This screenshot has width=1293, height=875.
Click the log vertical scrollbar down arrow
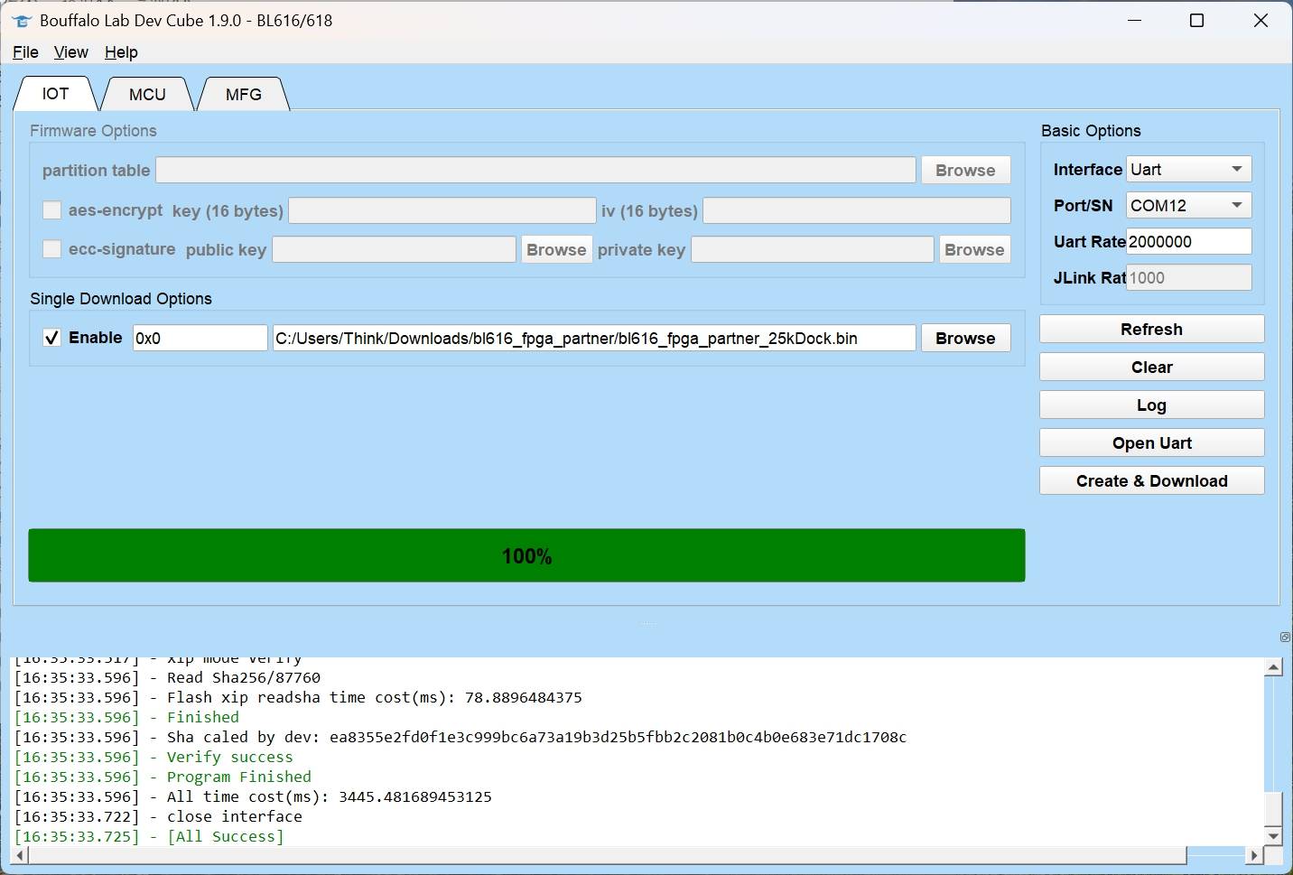(1273, 836)
